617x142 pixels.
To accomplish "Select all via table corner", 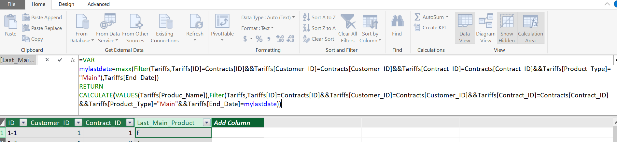I will coord(3,123).
